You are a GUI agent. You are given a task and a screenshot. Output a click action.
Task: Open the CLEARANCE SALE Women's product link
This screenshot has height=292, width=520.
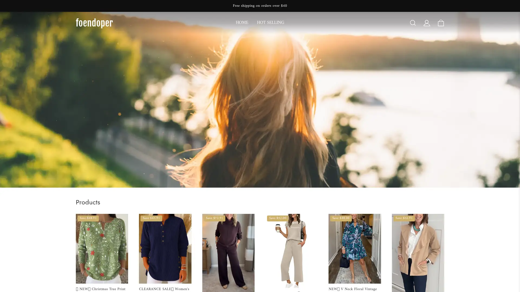click(x=164, y=289)
